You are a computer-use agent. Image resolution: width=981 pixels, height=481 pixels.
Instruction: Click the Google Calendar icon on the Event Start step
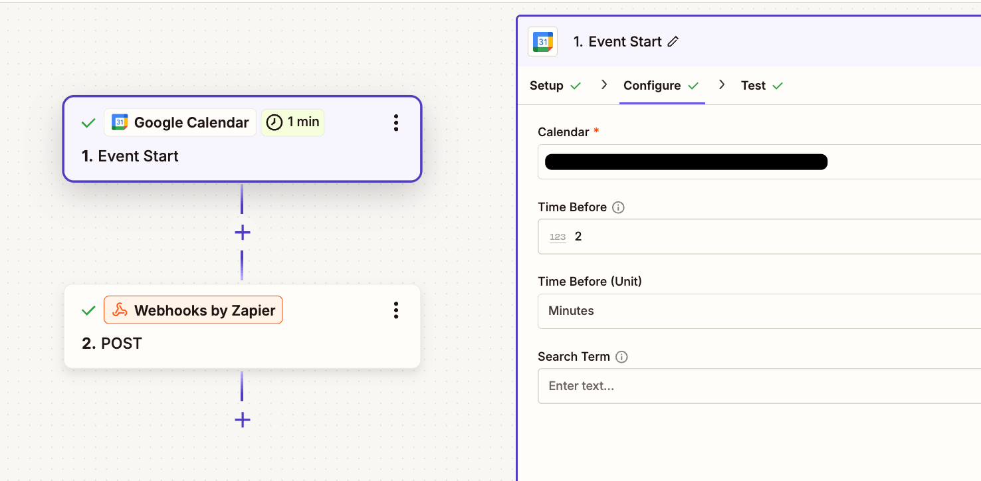click(120, 122)
